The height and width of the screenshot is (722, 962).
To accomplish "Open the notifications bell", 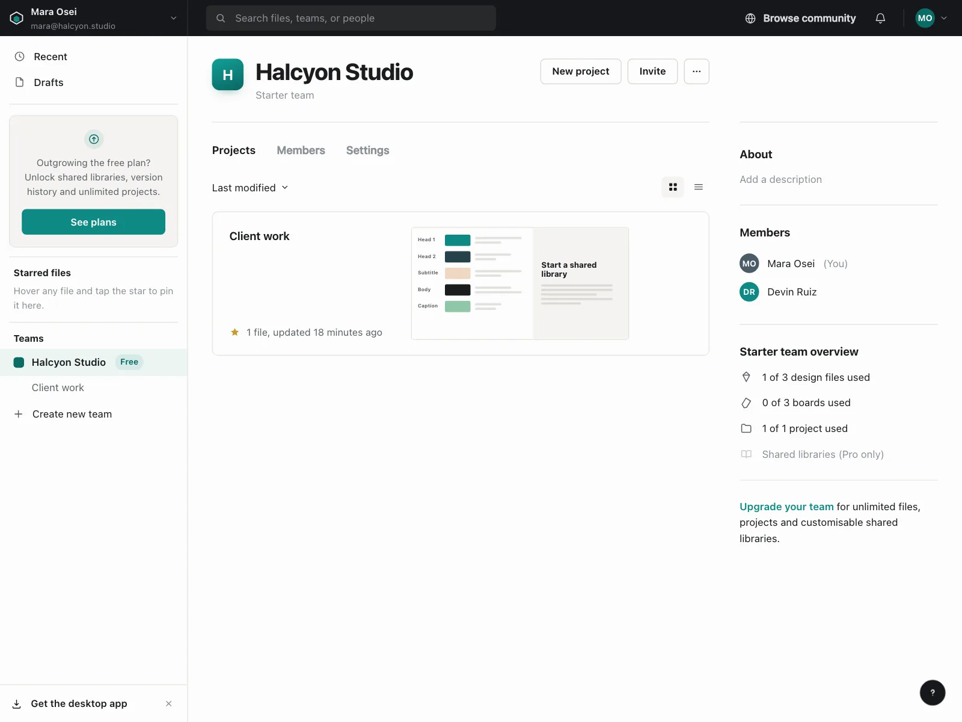I will click(880, 18).
